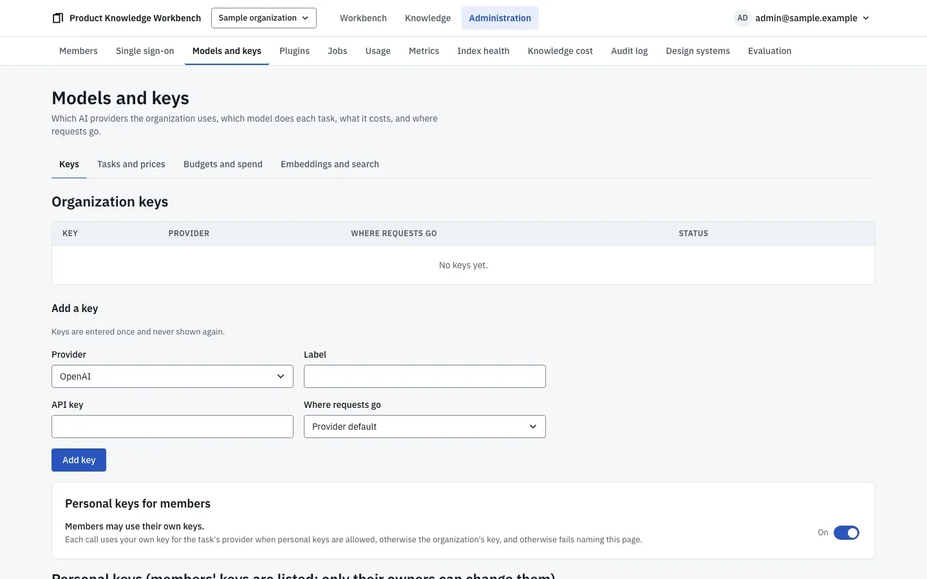Open the Metrics tab
This screenshot has height=579, width=927.
click(x=424, y=51)
